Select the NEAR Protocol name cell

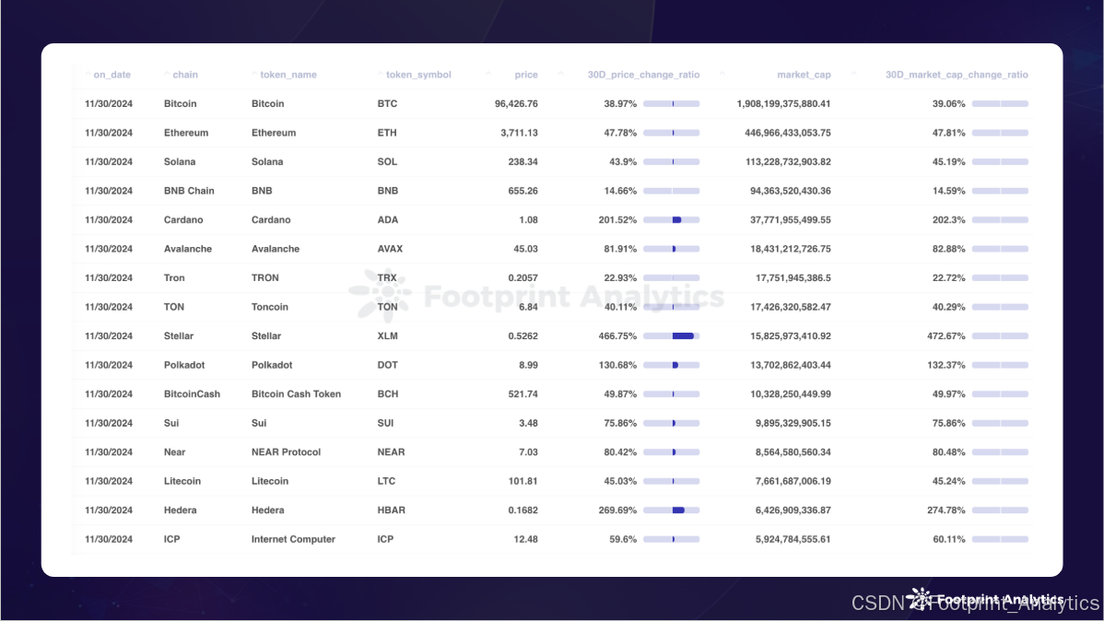(x=286, y=452)
